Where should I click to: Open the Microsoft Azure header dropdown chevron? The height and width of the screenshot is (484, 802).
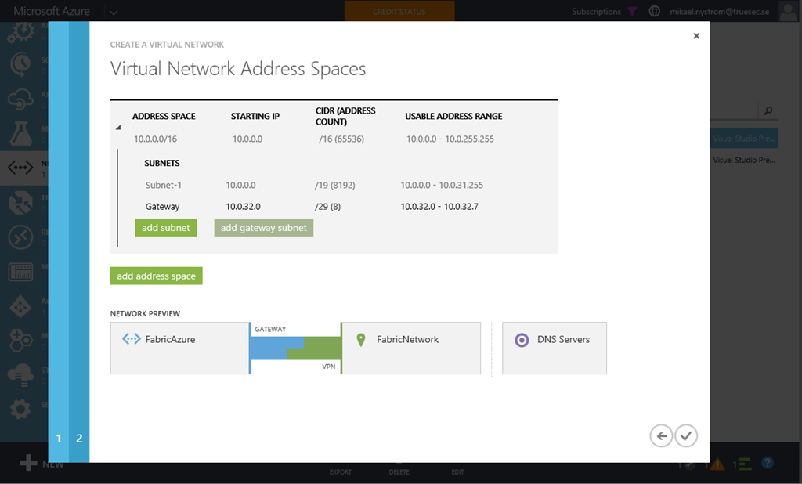[114, 12]
